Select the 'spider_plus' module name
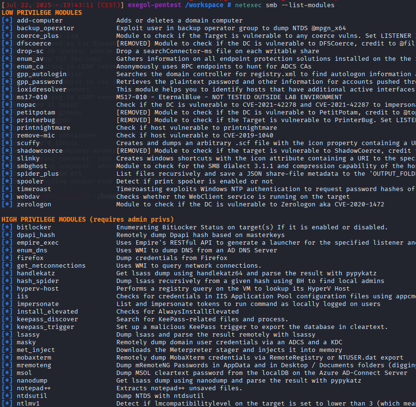416x407 pixels. pyautogui.click(x=38, y=174)
